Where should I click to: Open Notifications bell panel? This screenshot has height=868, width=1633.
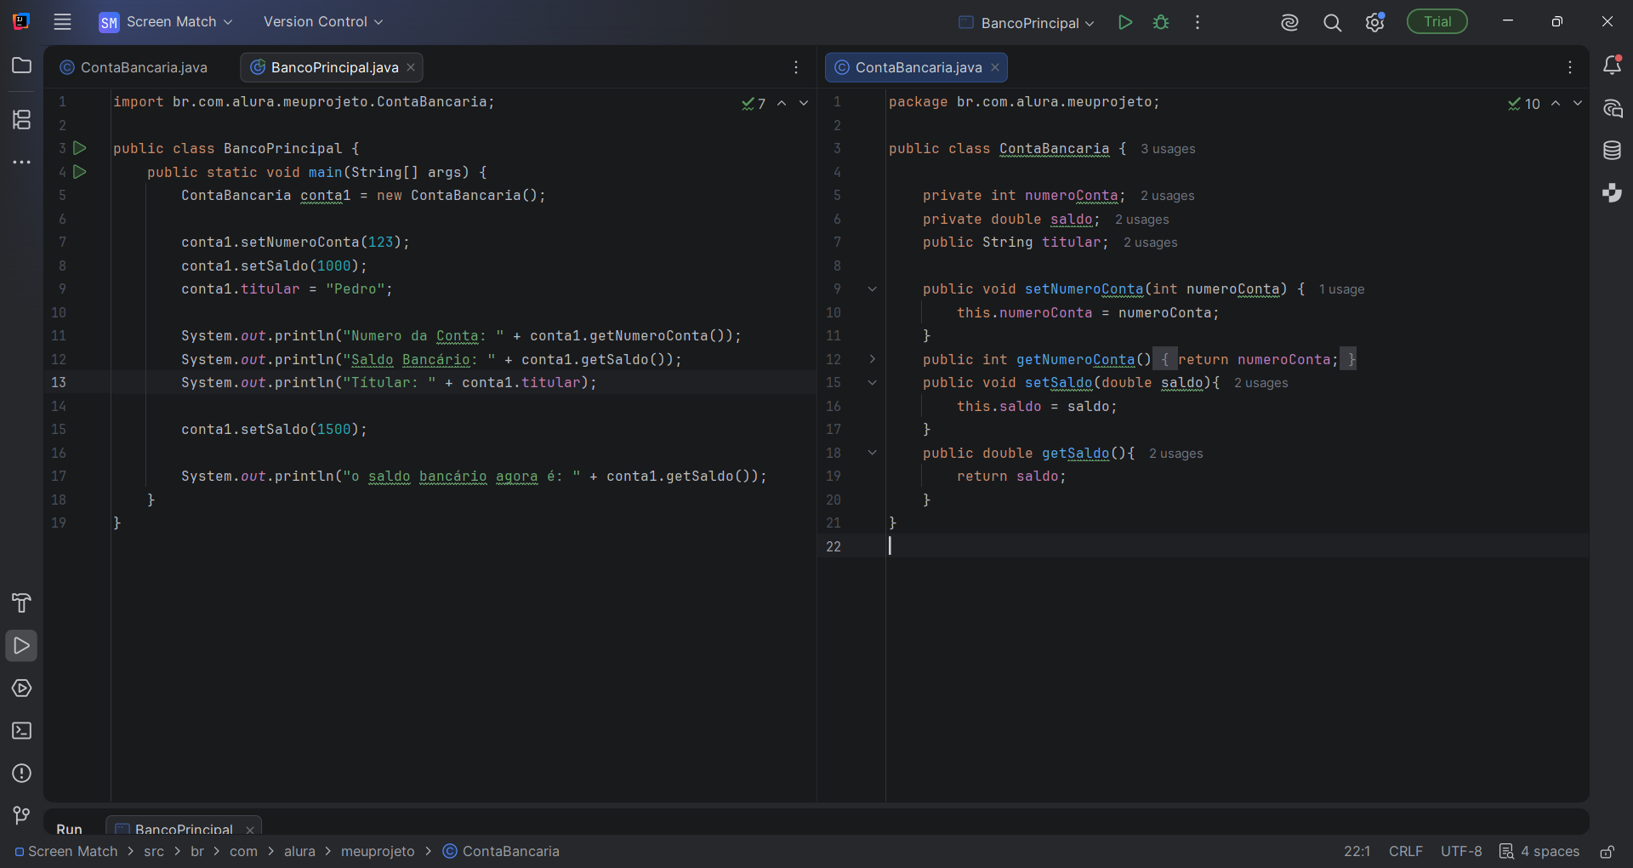coord(1612,65)
